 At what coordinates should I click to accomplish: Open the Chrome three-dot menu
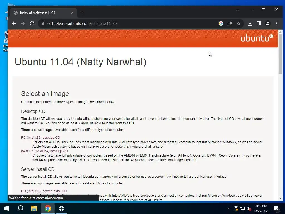point(277,23)
